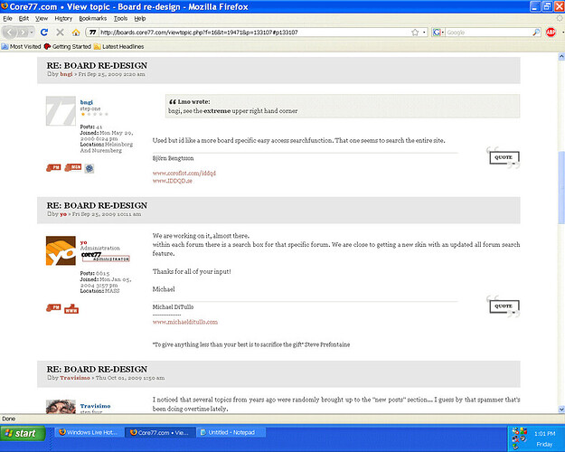Image resolution: width=565 pixels, height=452 pixels.
Task: Click bngi's round blue contact icon
Action: click(x=89, y=168)
